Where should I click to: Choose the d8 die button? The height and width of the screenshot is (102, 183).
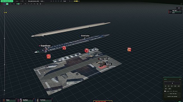click(x=172, y=86)
